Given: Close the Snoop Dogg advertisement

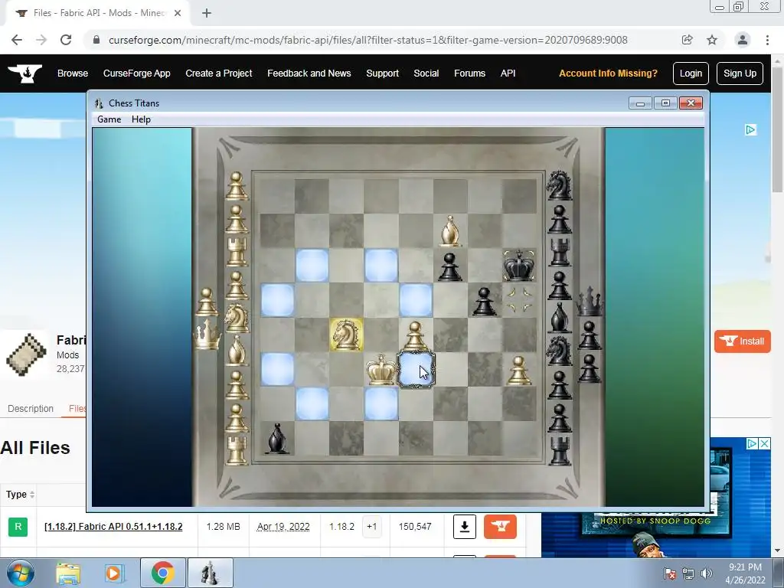Looking at the screenshot, I should coord(765,443).
